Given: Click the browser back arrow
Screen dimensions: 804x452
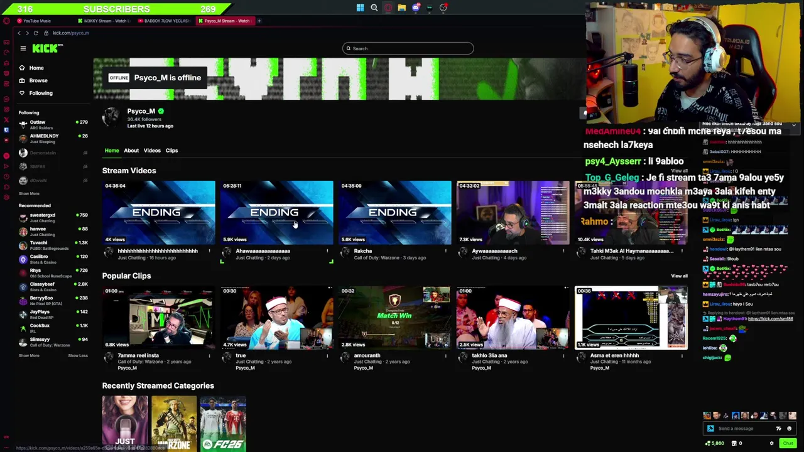Looking at the screenshot, I should [x=19, y=33].
